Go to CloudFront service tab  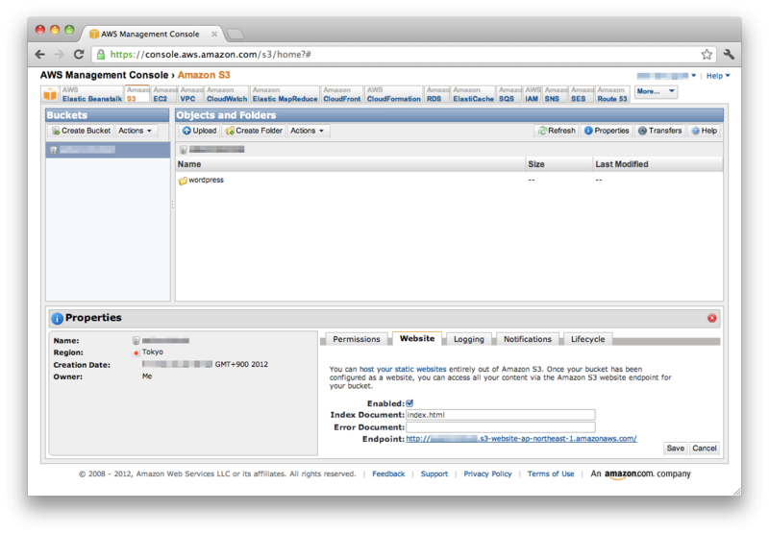pyautogui.click(x=342, y=94)
